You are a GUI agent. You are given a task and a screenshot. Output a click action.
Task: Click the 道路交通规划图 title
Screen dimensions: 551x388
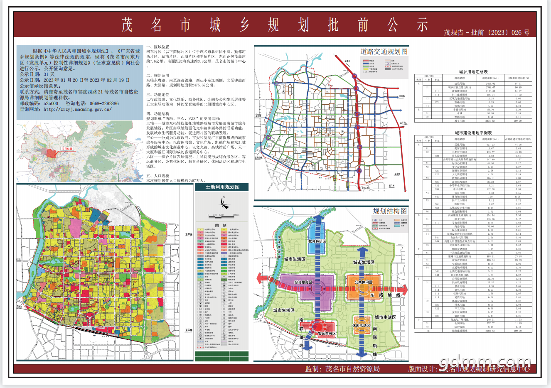click(x=384, y=52)
